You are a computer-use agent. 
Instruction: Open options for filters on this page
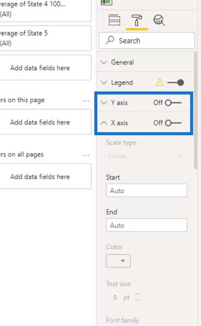pyautogui.click(x=86, y=101)
